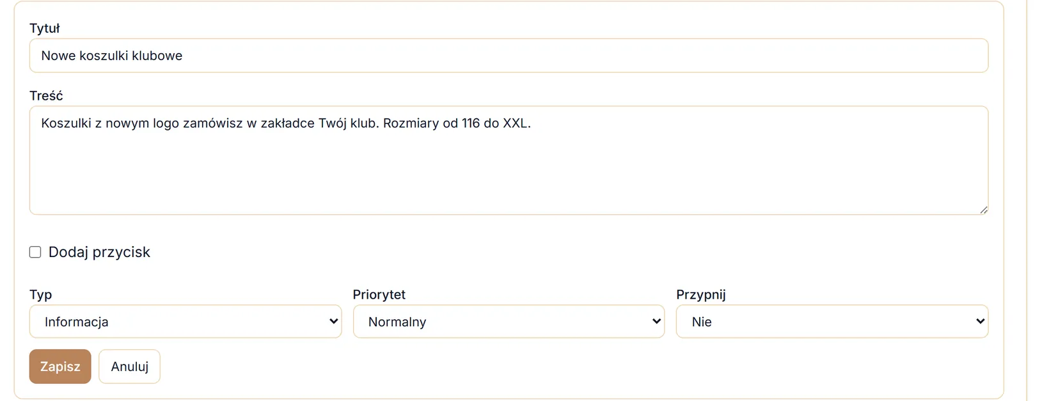Image resolution: width=1049 pixels, height=401 pixels.
Task: Open the Priorytet dropdown showing Normalny
Action: 509,322
